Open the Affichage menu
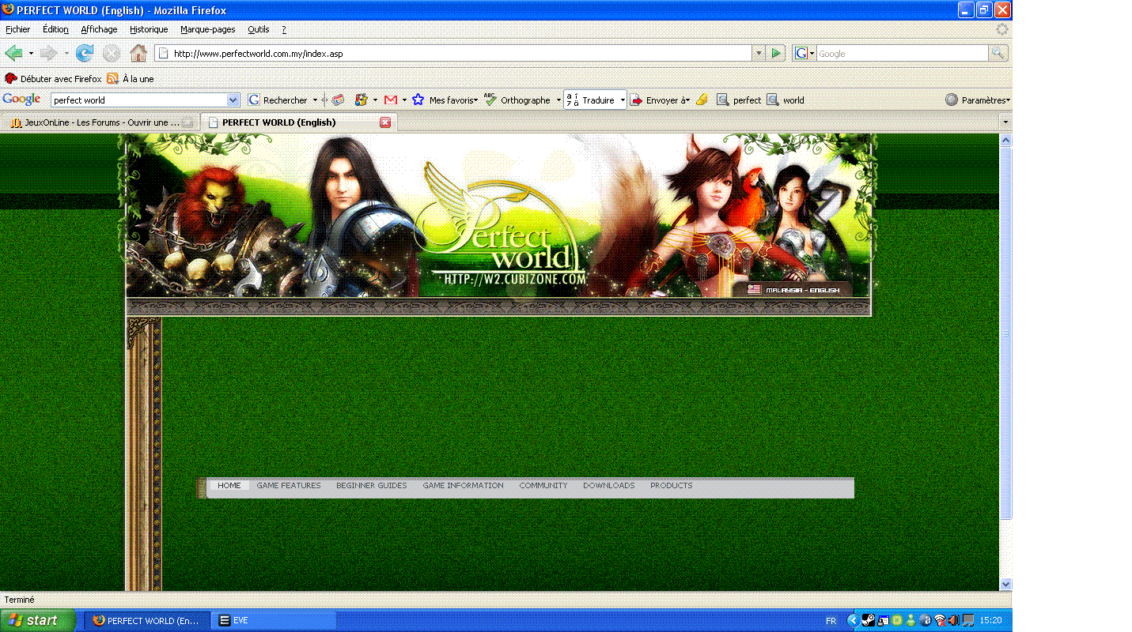The image size is (1132, 632). click(99, 29)
